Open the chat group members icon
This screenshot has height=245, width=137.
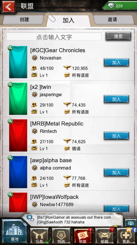point(131,223)
